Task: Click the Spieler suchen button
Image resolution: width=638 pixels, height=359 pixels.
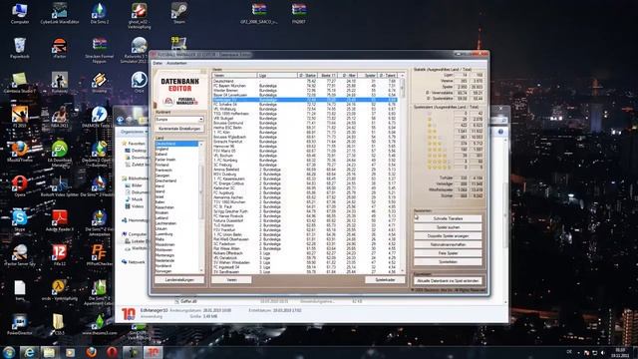Action: pos(448,227)
